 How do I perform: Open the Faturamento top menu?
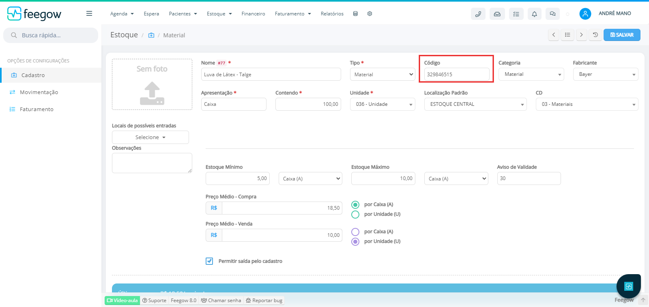tap(293, 14)
